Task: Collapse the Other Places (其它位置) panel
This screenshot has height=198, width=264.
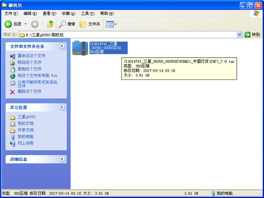Action: [x=62, y=107]
